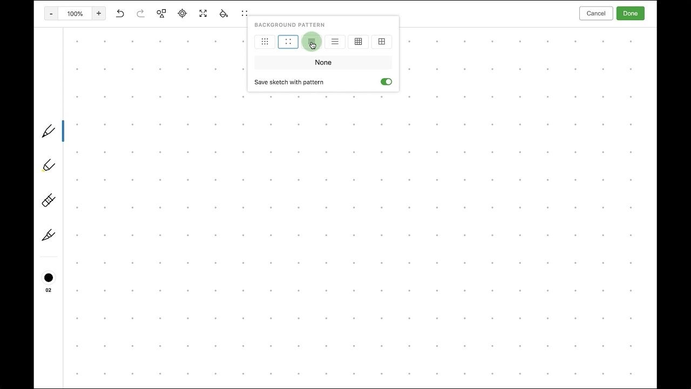The width and height of the screenshot is (691, 389).
Task: Open the black color swatch
Action: tap(49, 278)
